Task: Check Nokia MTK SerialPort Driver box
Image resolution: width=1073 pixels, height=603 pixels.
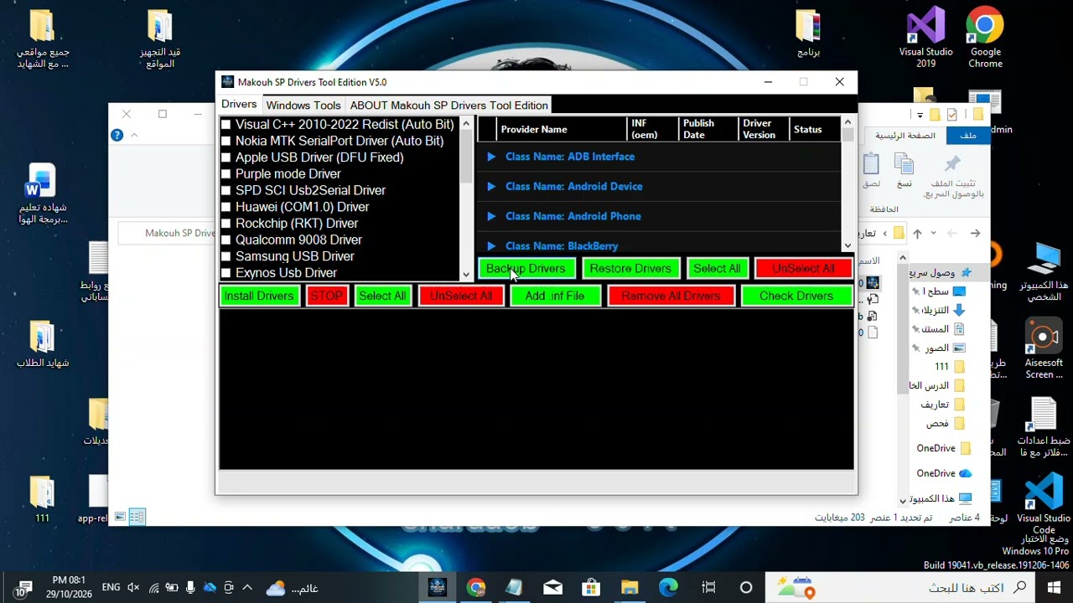Action: [x=225, y=142]
